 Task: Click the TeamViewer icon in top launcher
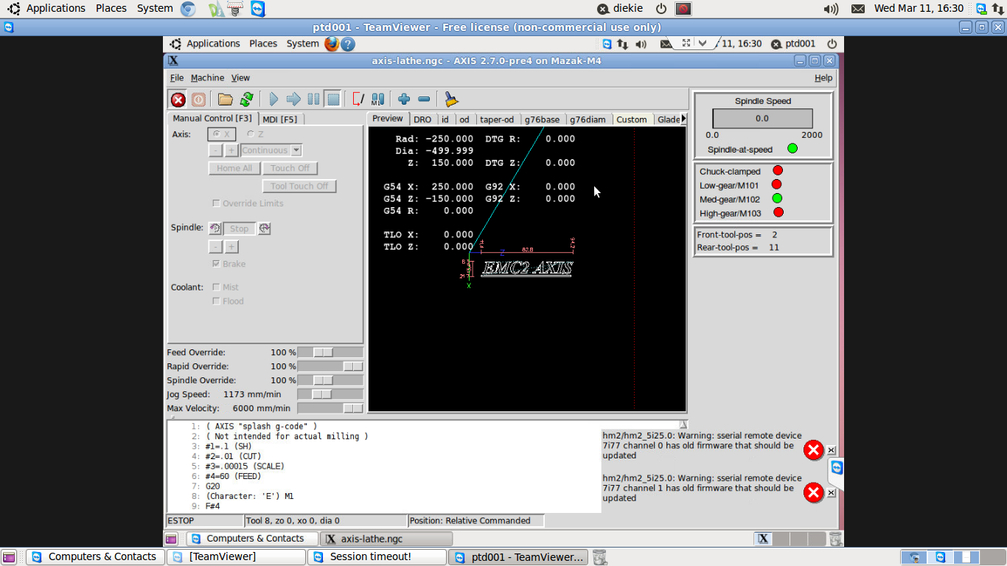[257, 9]
